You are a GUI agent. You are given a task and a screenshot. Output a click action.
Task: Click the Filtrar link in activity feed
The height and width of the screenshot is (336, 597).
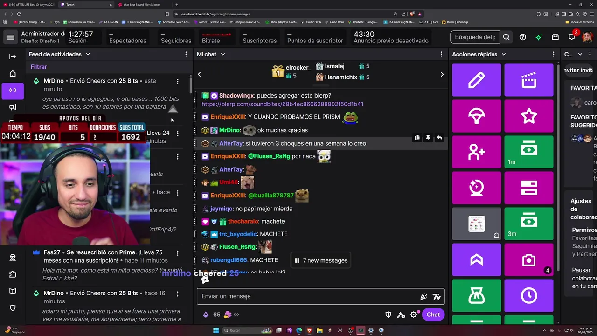coord(39,67)
